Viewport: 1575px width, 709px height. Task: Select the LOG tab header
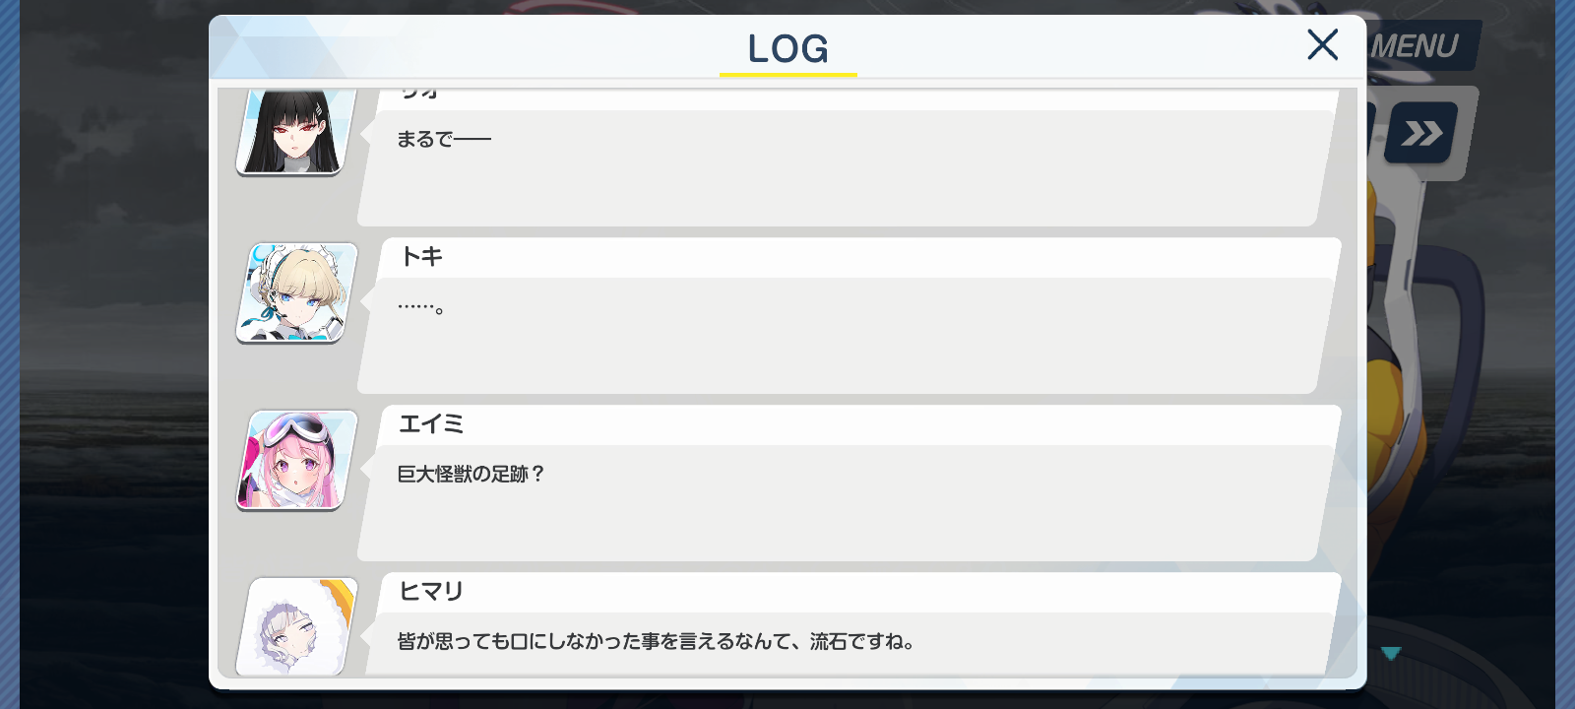tap(787, 48)
